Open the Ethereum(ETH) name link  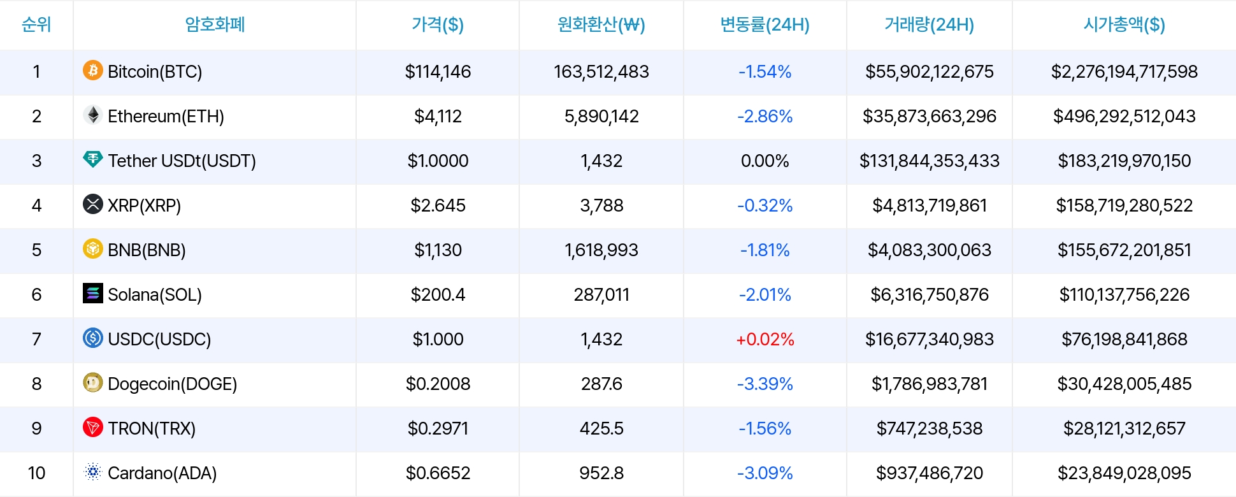(166, 116)
